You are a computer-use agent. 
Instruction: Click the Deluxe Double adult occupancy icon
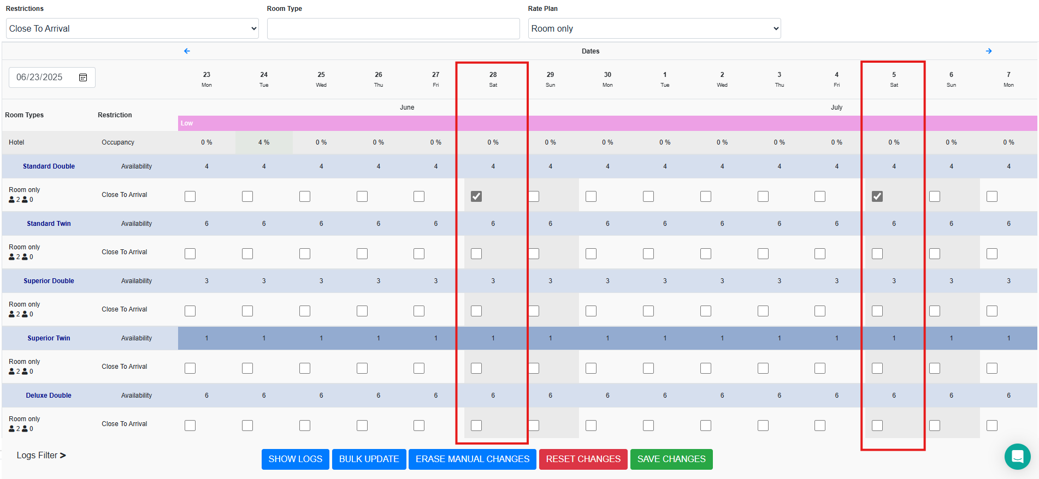click(12, 429)
